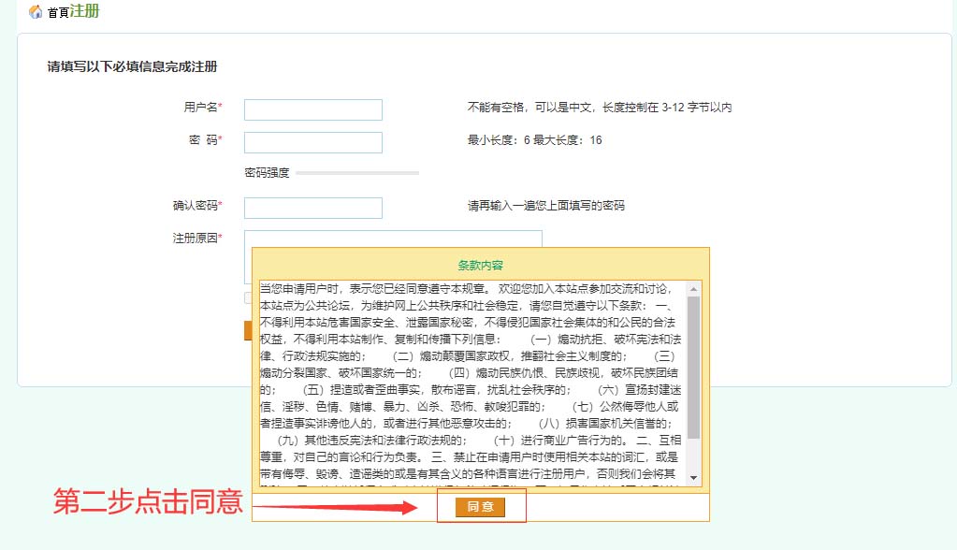Click the terms scrollbar up arrow
This screenshot has width=957, height=550.
(x=693, y=288)
